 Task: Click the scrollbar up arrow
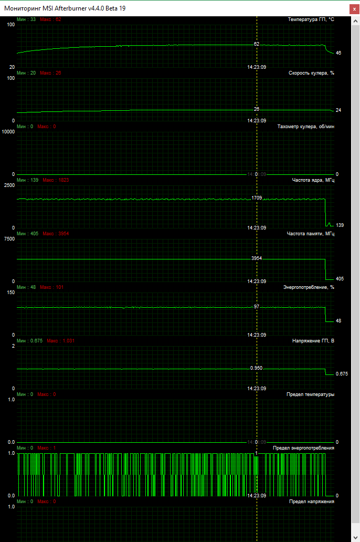(355, 21)
